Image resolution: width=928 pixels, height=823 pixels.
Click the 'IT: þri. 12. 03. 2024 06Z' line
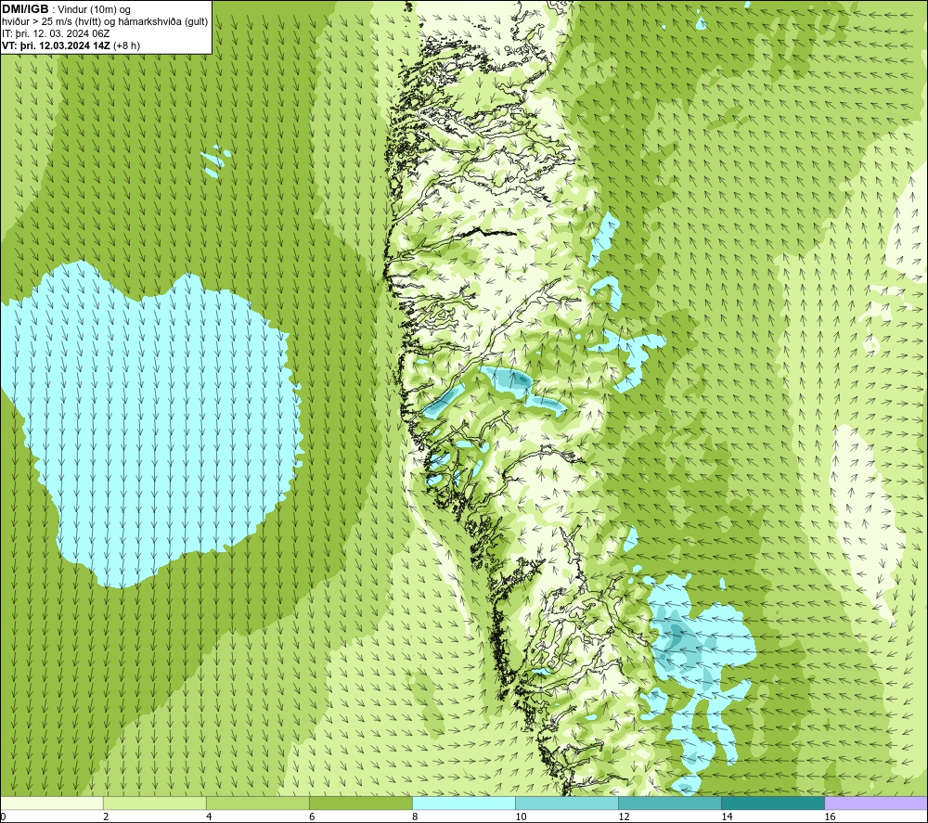point(55,33)
